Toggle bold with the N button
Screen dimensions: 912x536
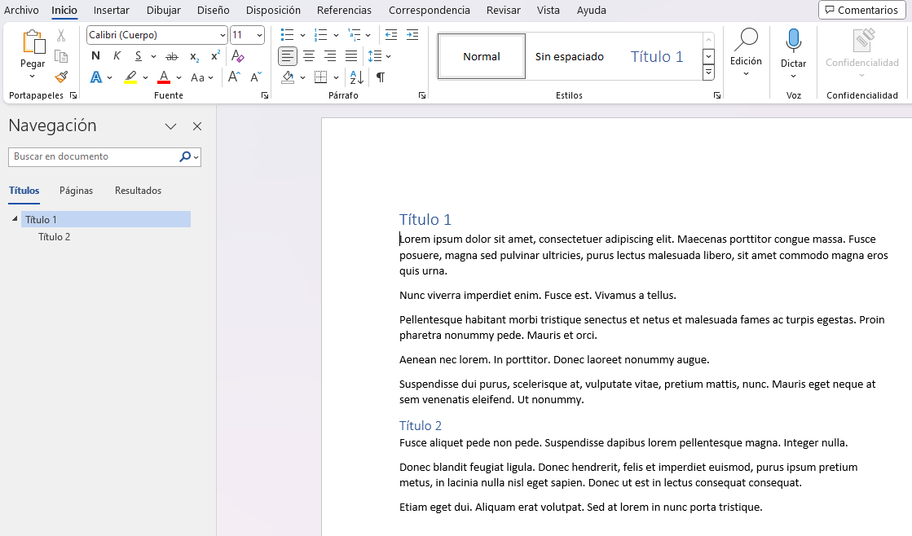pyautogui.click(x=95, y=56)
